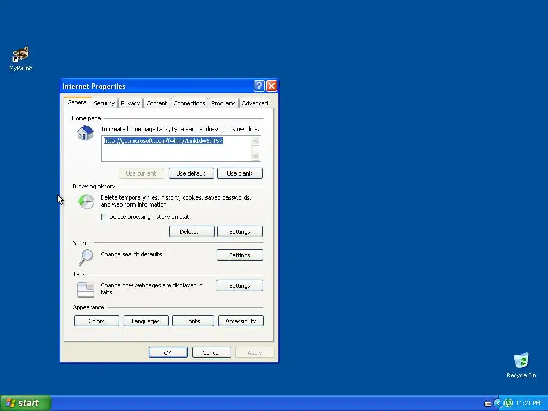
Task: Click the Use default button
Action: click(x=191, y=173)
